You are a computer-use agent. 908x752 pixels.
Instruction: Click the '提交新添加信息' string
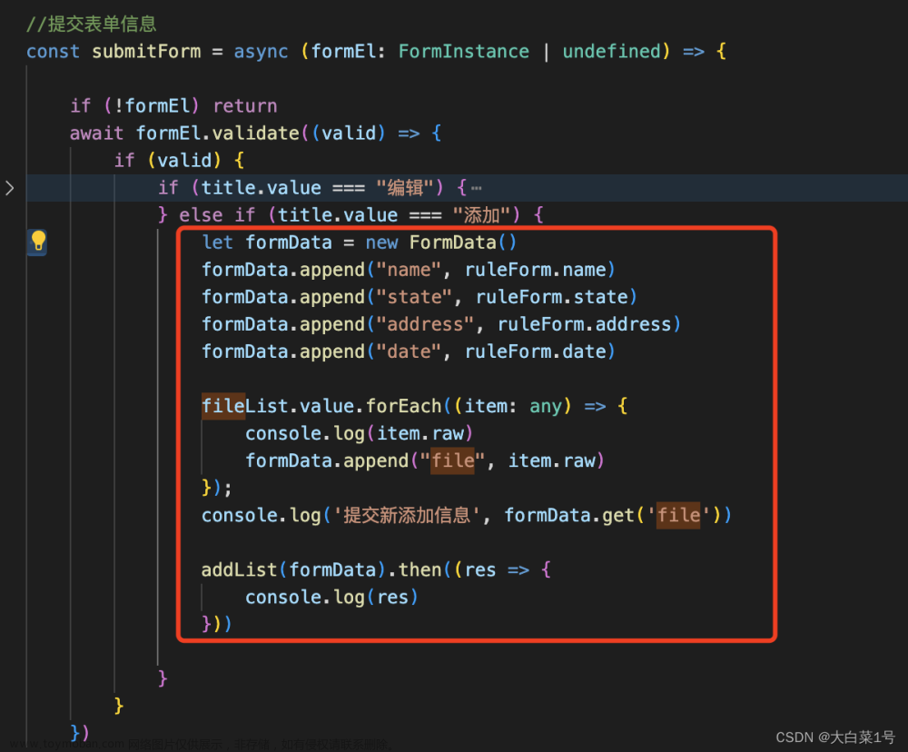407,516
